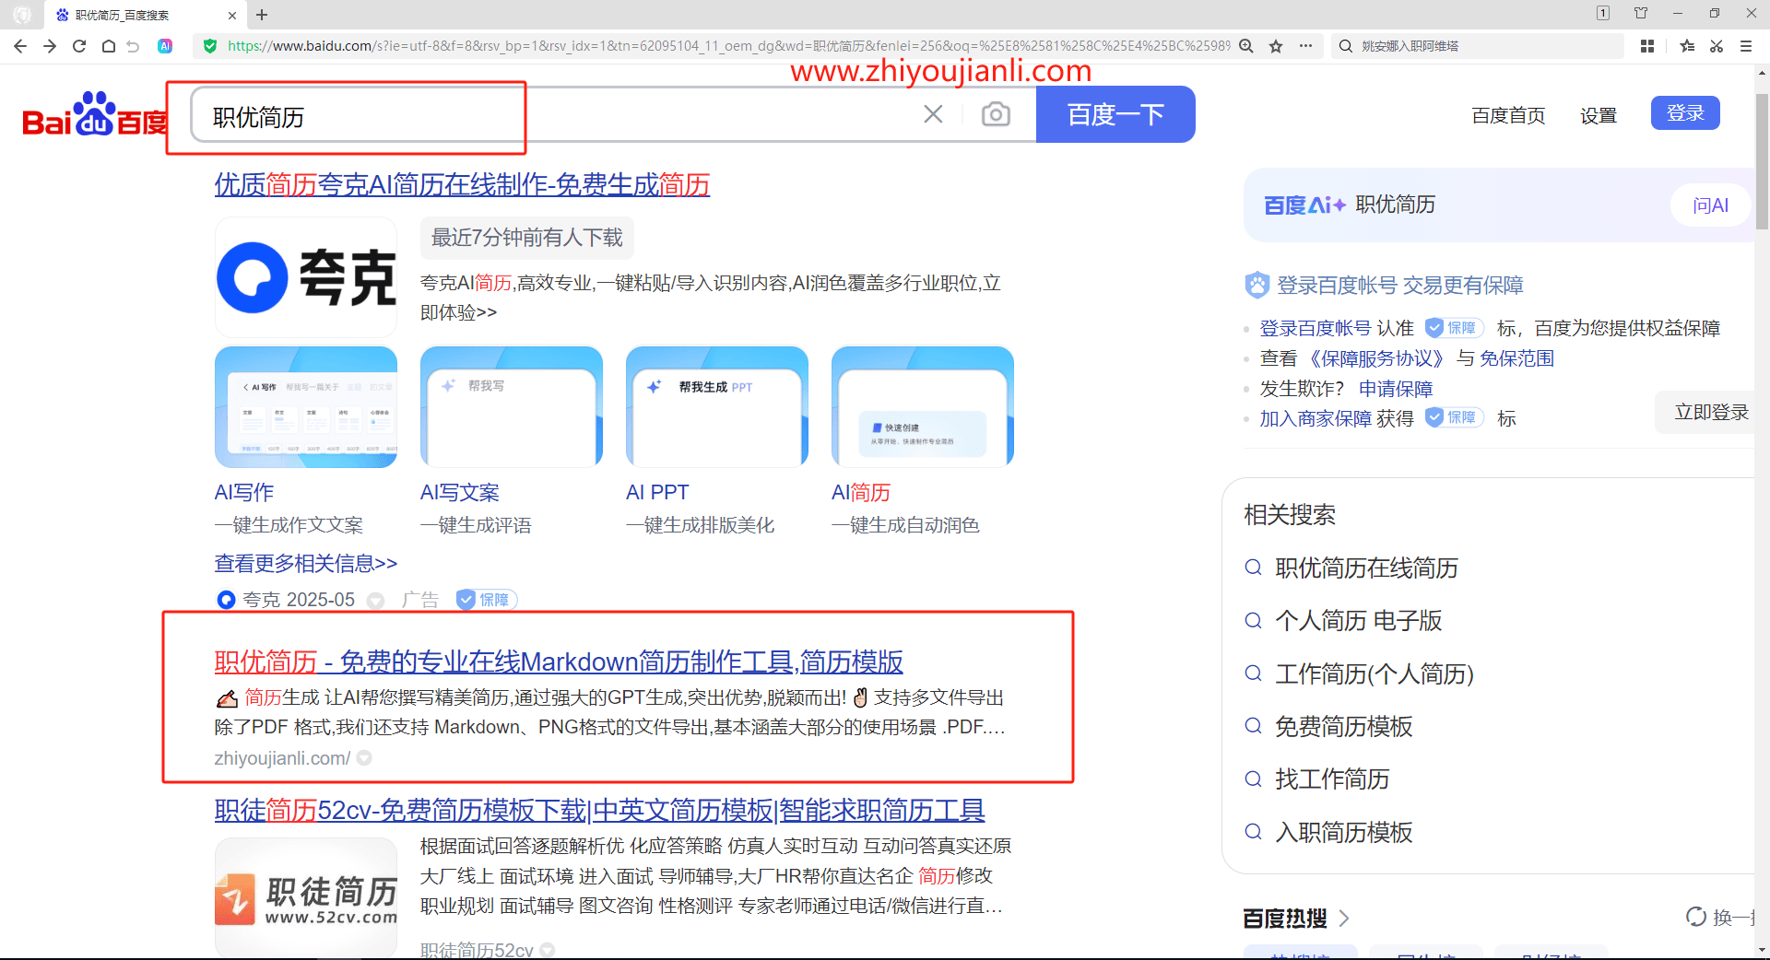
Task: Click 登录百度帐号 link in guarantee list
Action: pyautogui.click(x=1316, y=328)
